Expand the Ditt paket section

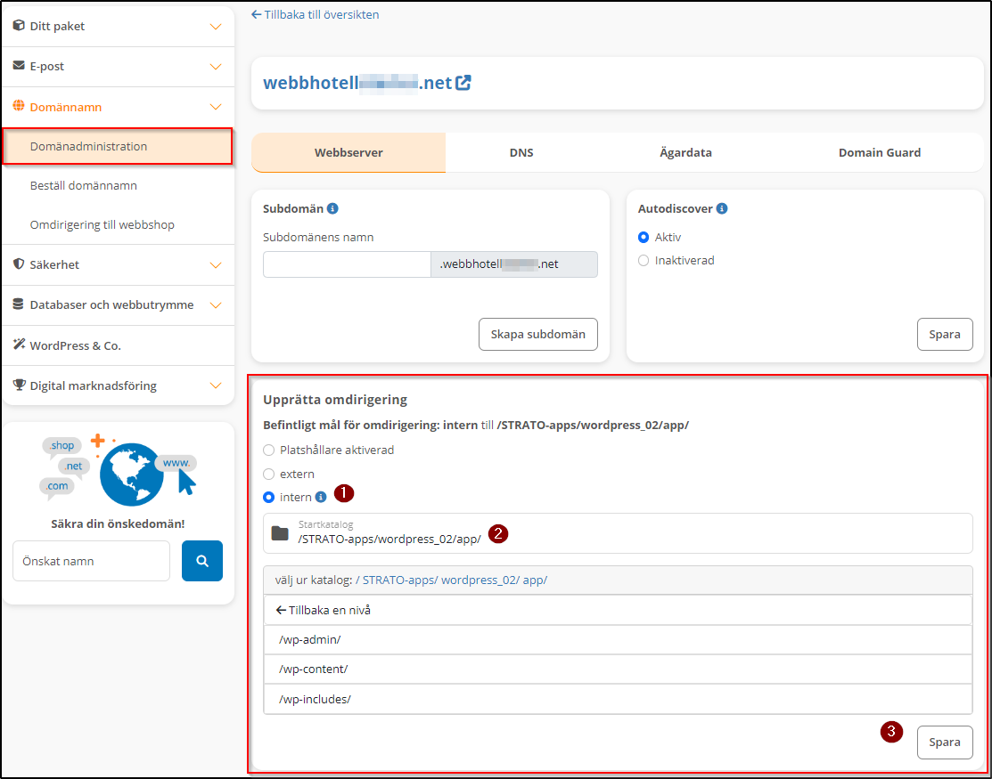[x=215, y=27]
